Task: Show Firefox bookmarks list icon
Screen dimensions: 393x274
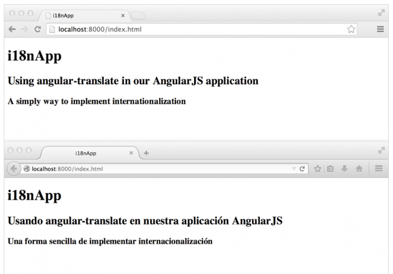Action: [x=331, y=169]
